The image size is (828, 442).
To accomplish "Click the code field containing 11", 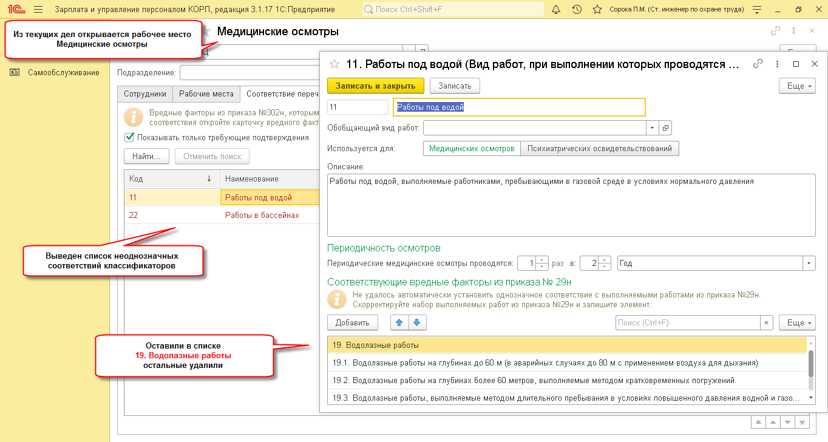I will [358, 107].
